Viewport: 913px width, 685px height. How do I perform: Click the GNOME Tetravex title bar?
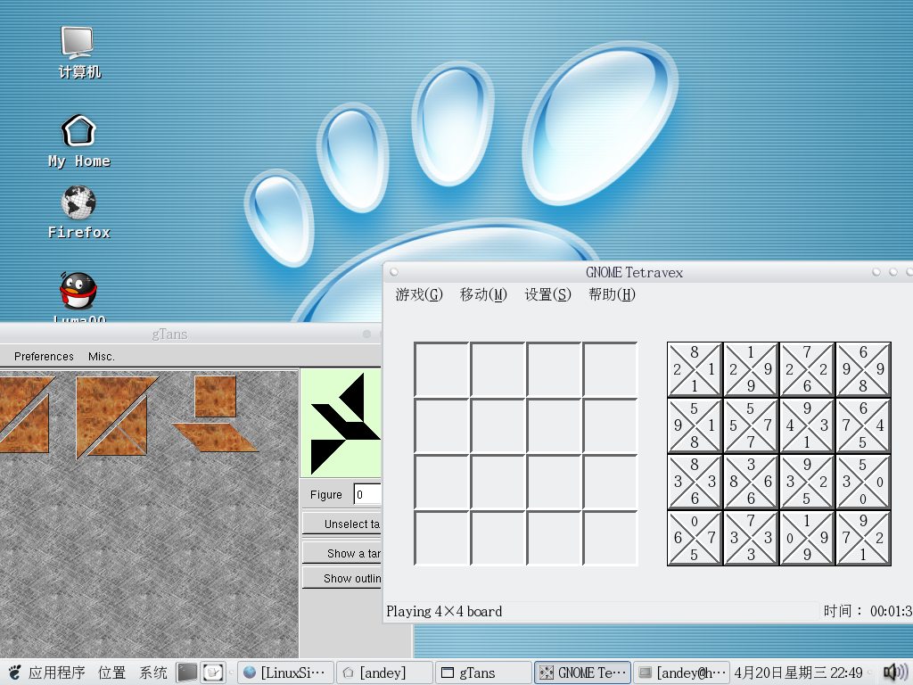point(634,272)
